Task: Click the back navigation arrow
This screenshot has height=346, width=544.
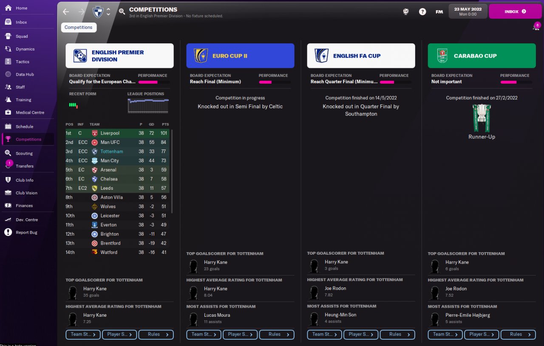Action: (x=66, y=12)
